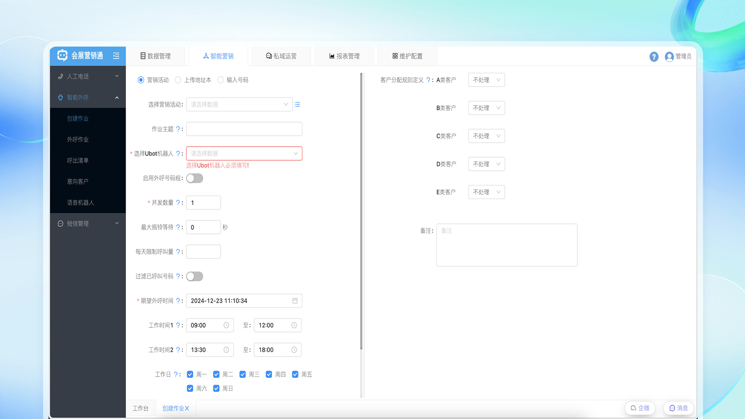This screenshot has height=419, width=745.
Task: Click the help icon next to 最大振铃等待
Action: coord(178,227)
